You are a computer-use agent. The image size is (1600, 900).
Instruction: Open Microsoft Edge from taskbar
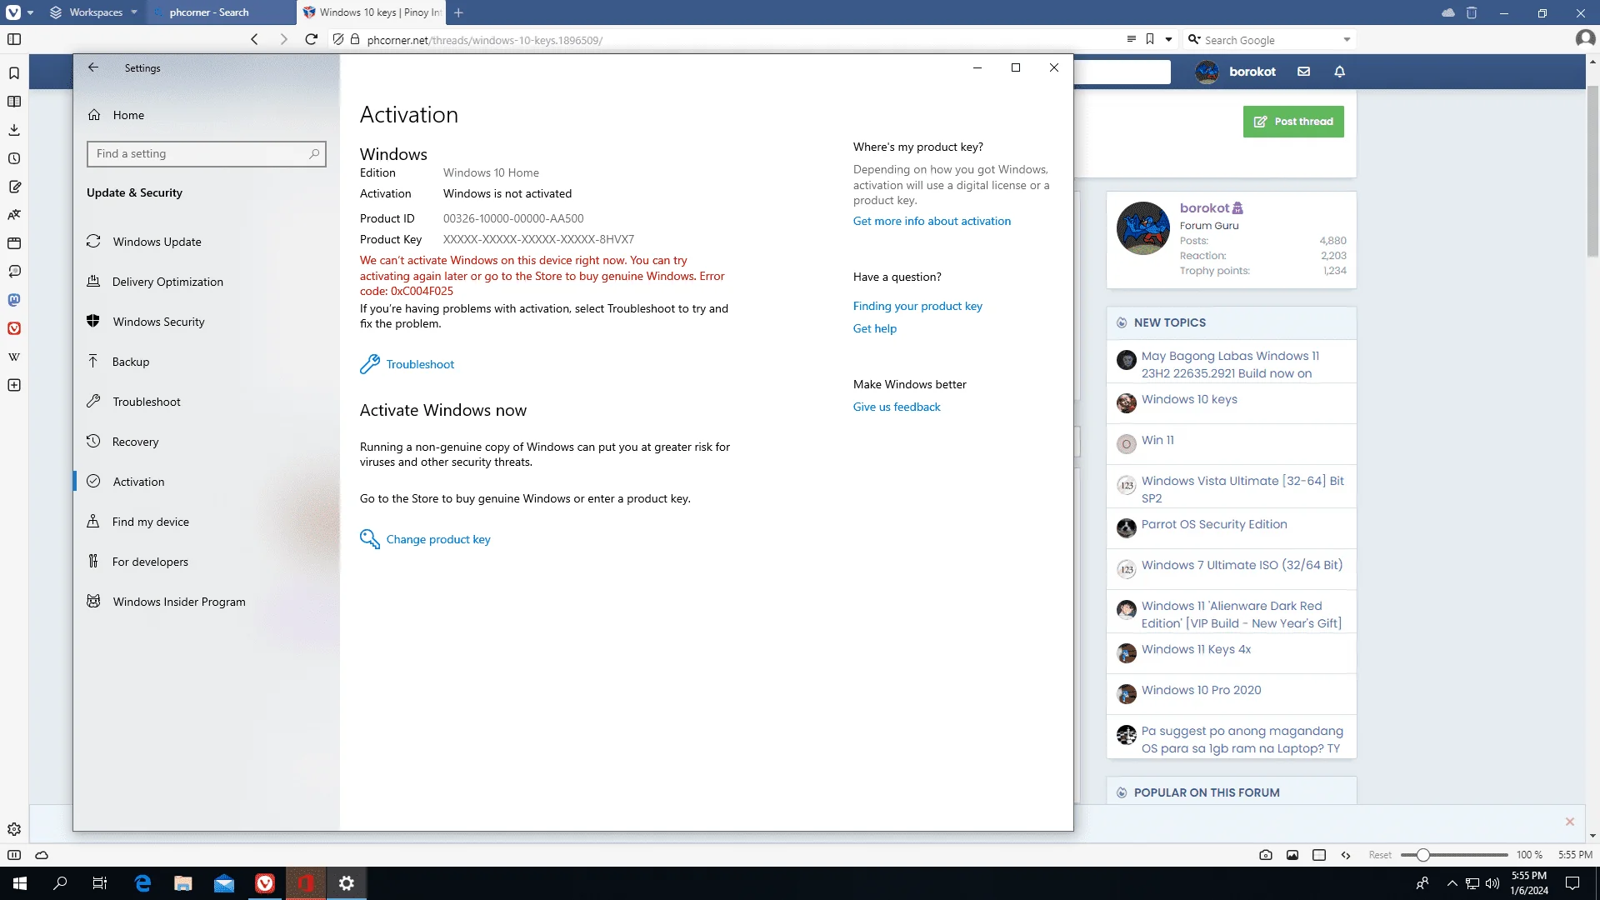(x=142, y=883)
